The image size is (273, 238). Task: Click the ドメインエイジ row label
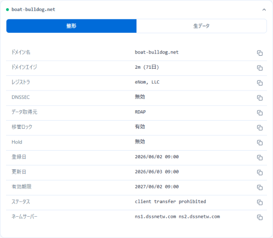point(24,67)
